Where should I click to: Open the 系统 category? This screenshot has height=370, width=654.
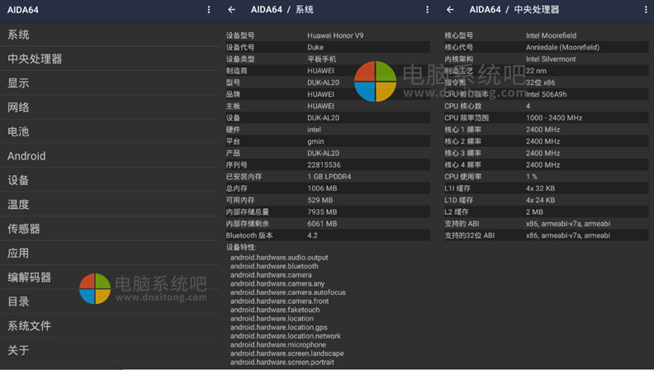pos(109,35)
